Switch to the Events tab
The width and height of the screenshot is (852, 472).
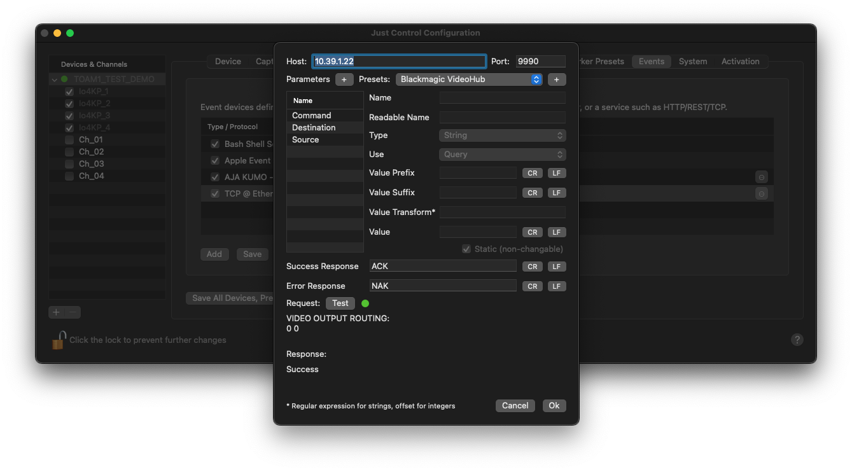652,62
